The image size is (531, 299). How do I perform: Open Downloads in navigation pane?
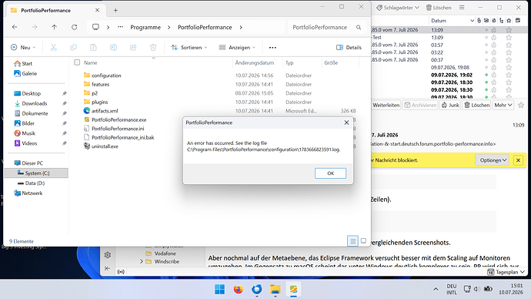(31, 103)
